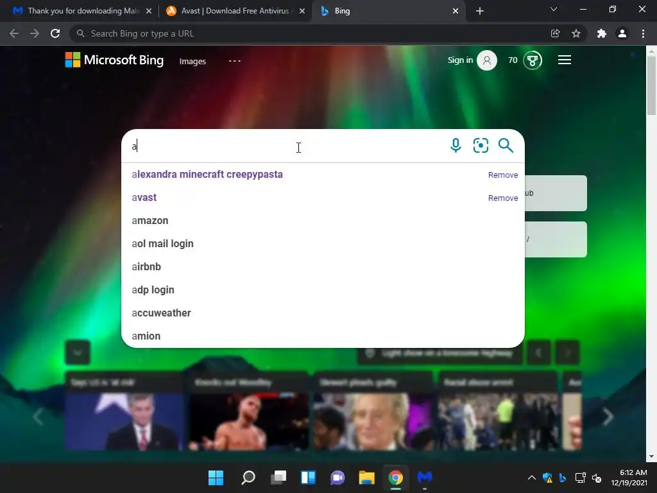
Task: Remove alexandra minecraft creepypasta suggestion
Action: pyautogui.click(x=503, y=175)
